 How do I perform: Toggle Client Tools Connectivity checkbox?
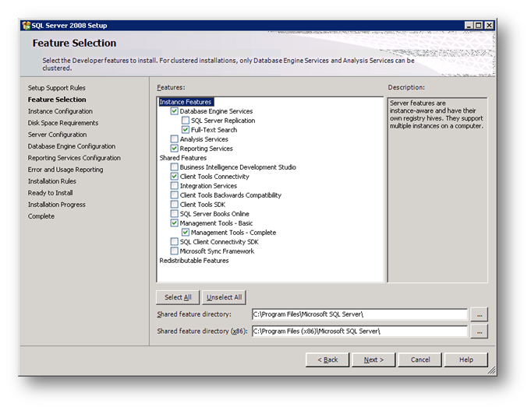pyautogui.click(x=175, y=177)
